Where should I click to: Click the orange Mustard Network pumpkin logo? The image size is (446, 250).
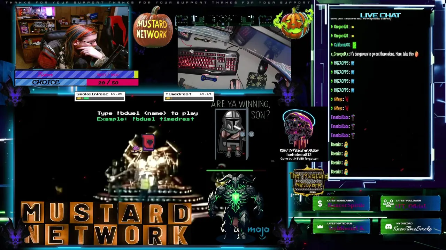(x=152, y=28)
